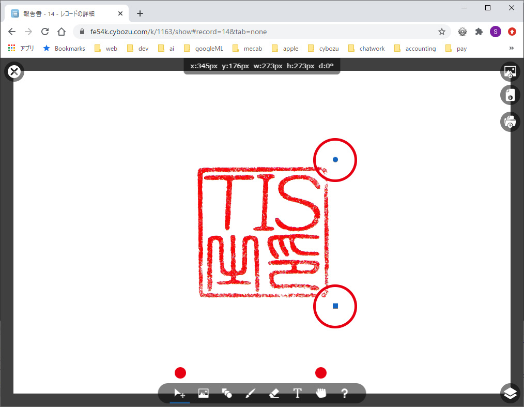Click the square blue resize handle
The image size is (524, 407).
pos(335,306)
